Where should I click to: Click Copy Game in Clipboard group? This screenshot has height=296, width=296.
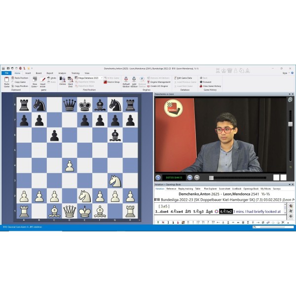coord(19,82)
